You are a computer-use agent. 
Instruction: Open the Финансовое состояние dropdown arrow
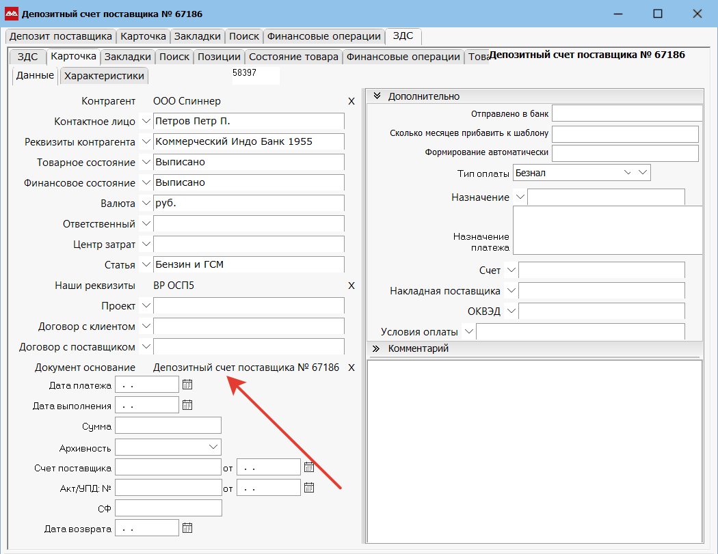tap(146, 182)
